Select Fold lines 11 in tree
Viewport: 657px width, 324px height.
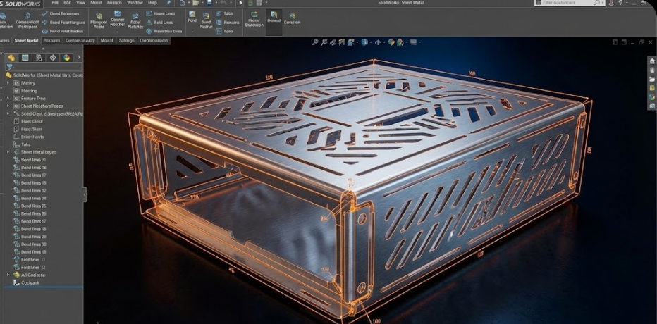pyautogui.click(x=33, y=259)
